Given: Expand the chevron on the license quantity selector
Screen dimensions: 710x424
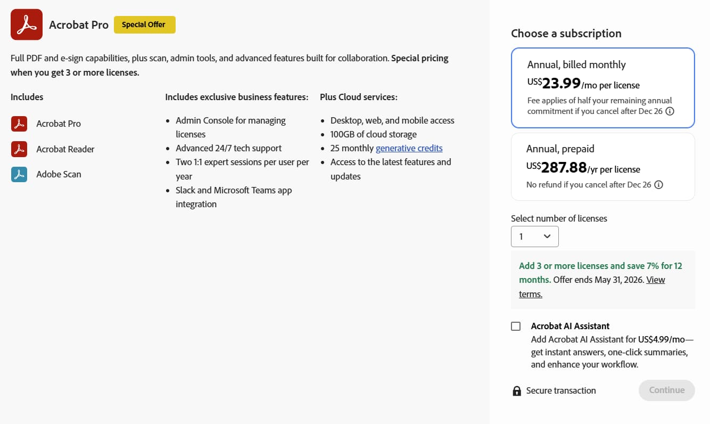Looking at the screenshot, I should pyautogui.click(x=548, y=236).
